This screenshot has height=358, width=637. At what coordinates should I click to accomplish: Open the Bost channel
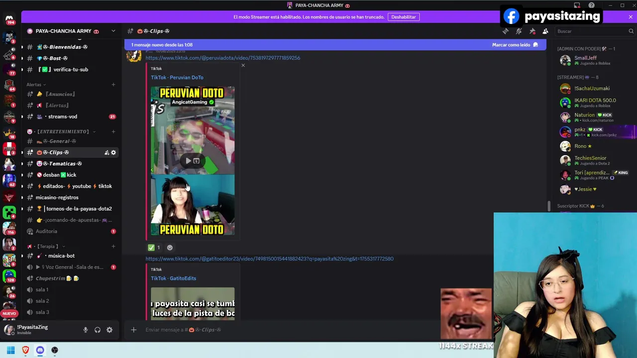pyautogui.click(x=71, y=58)
